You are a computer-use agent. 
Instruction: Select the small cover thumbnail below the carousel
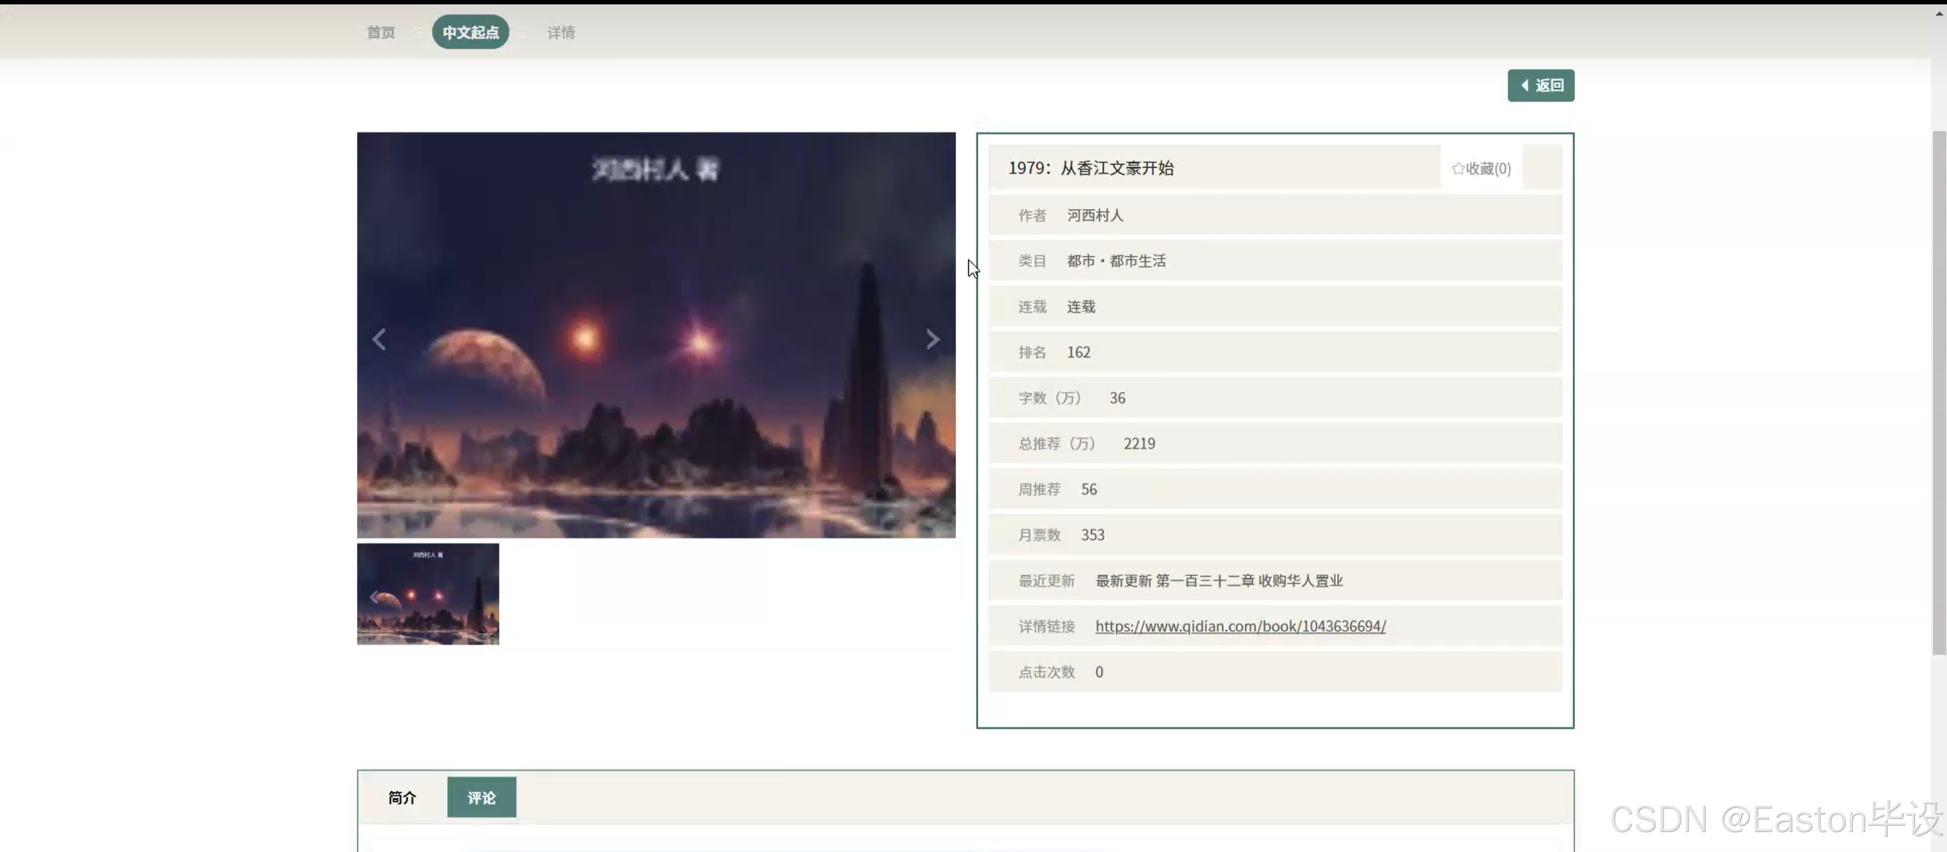(428, 594)
